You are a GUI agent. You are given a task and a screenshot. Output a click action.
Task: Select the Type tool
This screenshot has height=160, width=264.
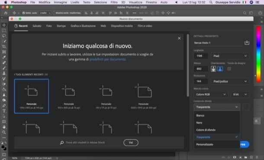coord(4,111)
